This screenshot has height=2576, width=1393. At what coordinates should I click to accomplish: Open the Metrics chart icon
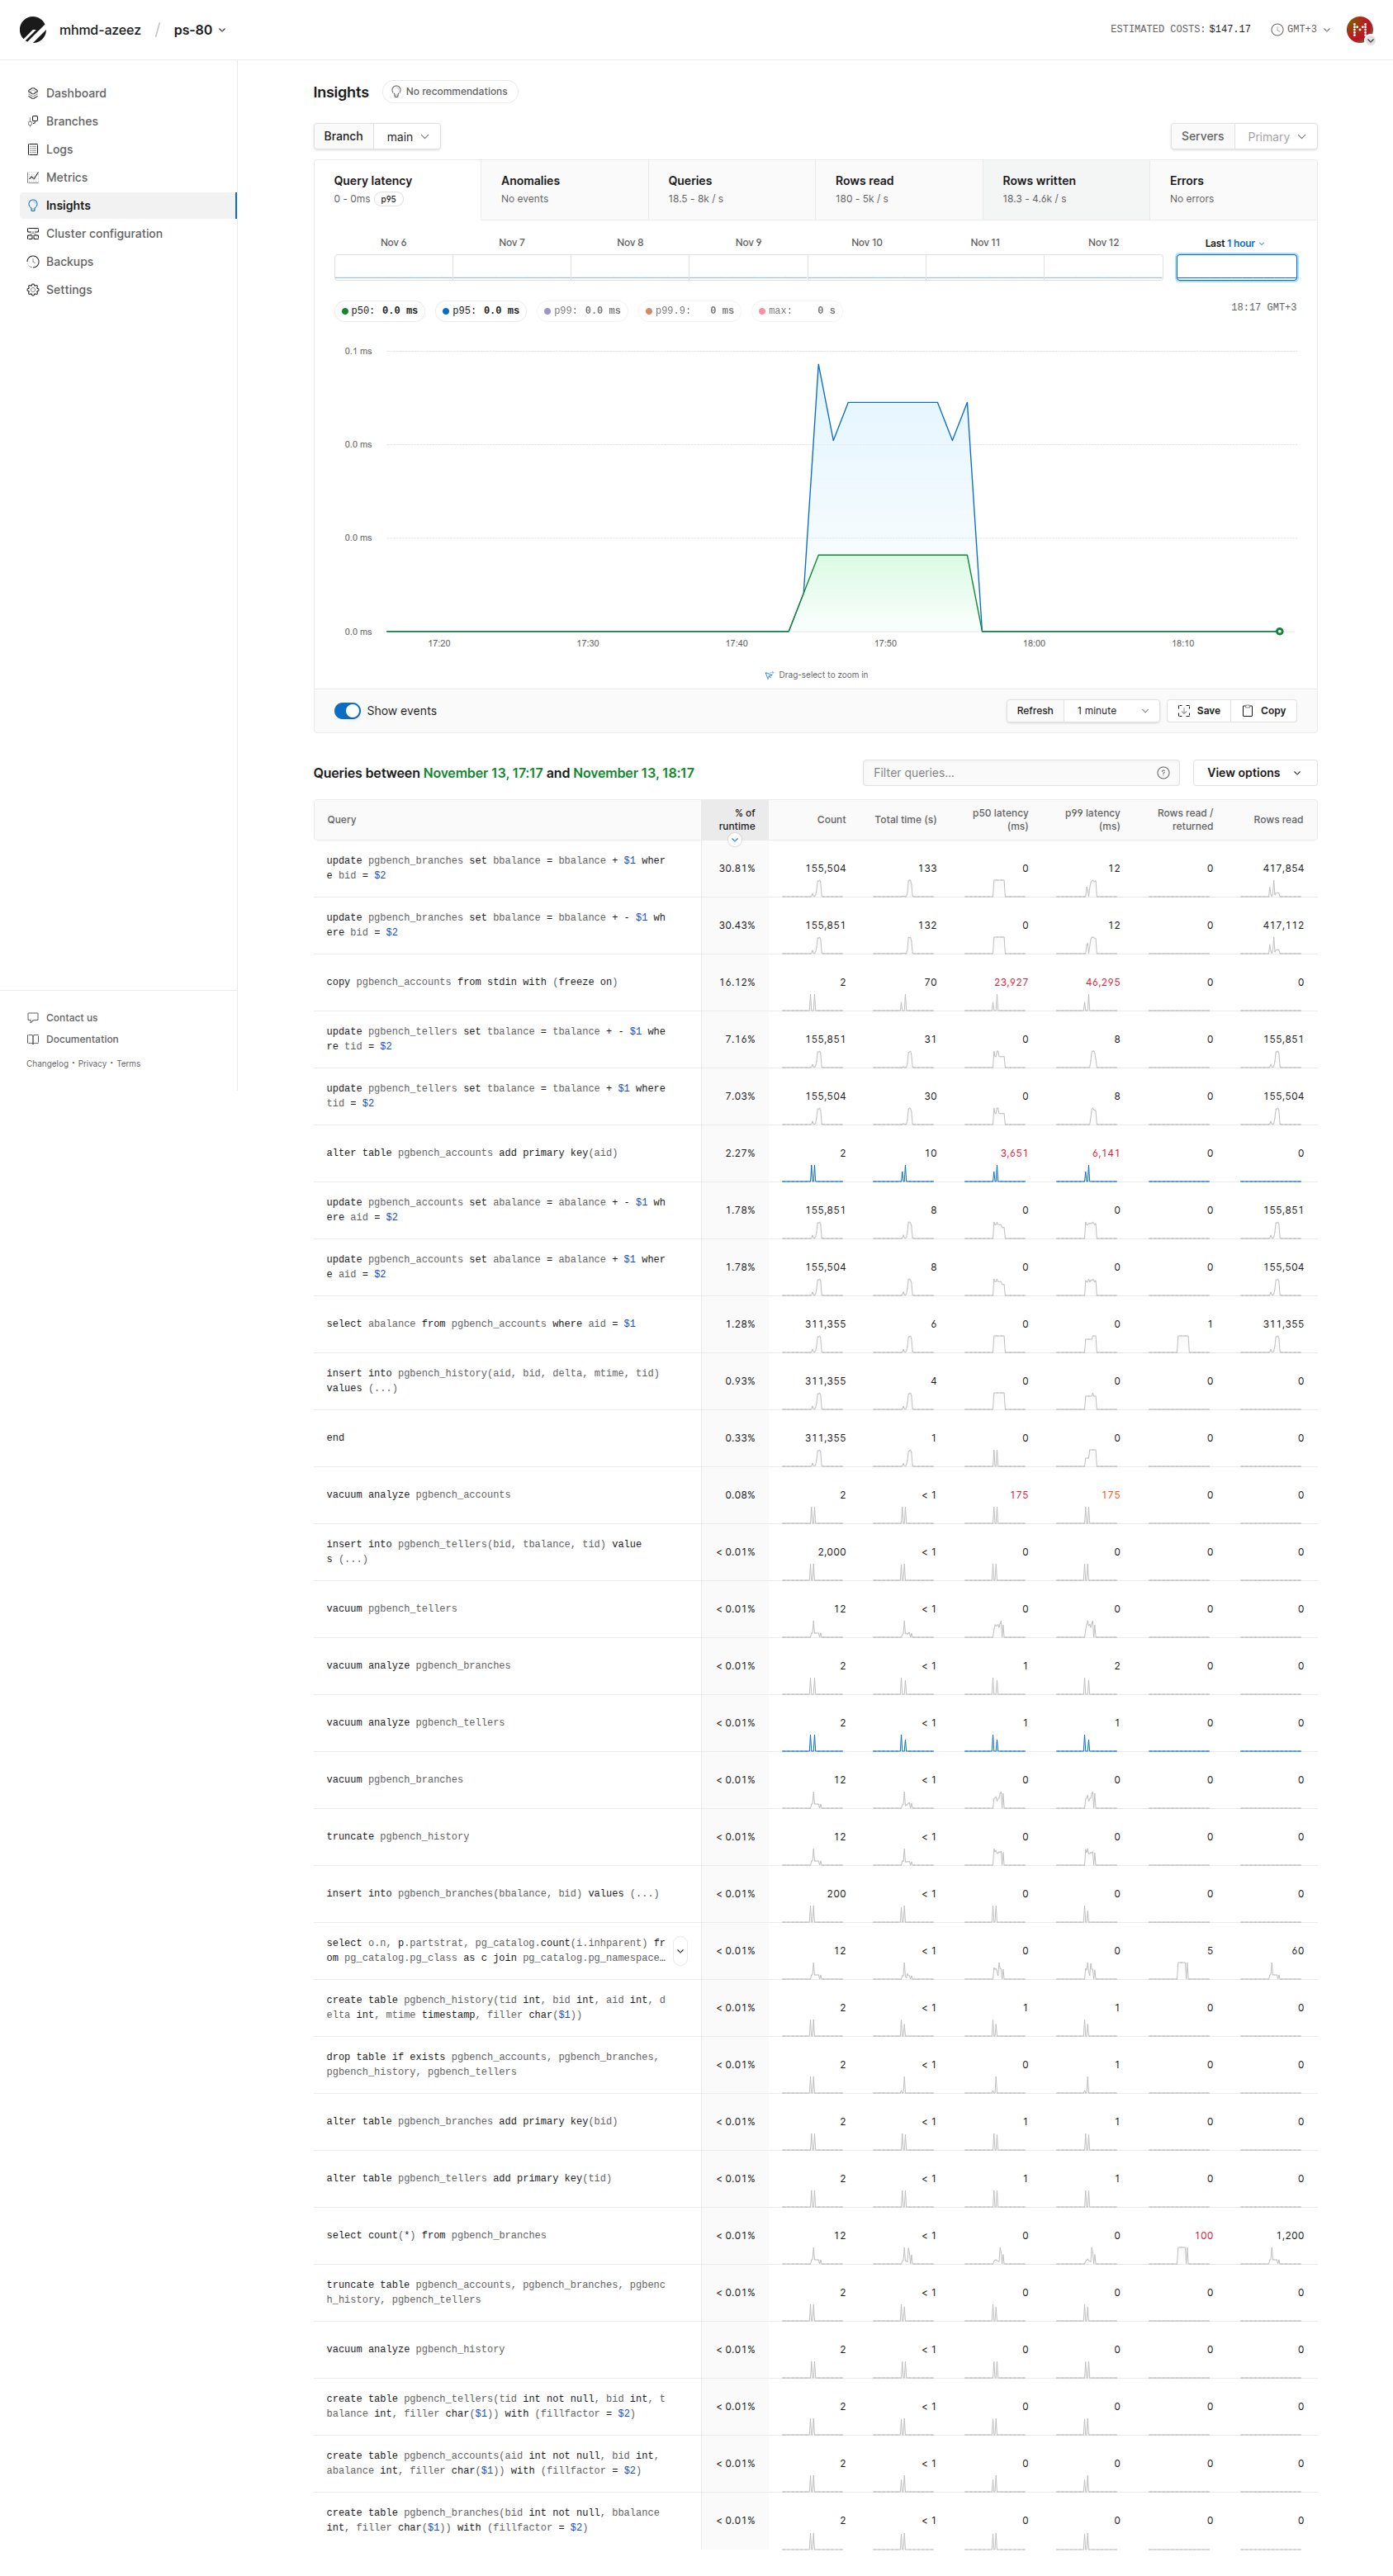tap(33, 177)
